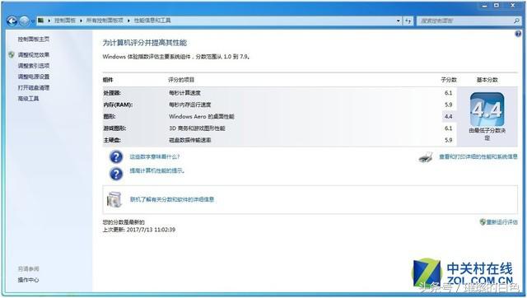This screenshot has height=298, width=527.
Task: Select the 主硬盘 row label
Action: coord(112,140)
